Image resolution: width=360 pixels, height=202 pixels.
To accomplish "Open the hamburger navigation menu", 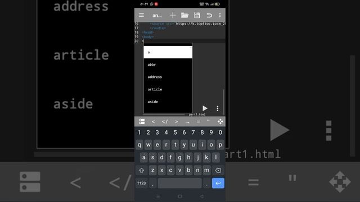I will pyautogui.click(x=141, y=15).
